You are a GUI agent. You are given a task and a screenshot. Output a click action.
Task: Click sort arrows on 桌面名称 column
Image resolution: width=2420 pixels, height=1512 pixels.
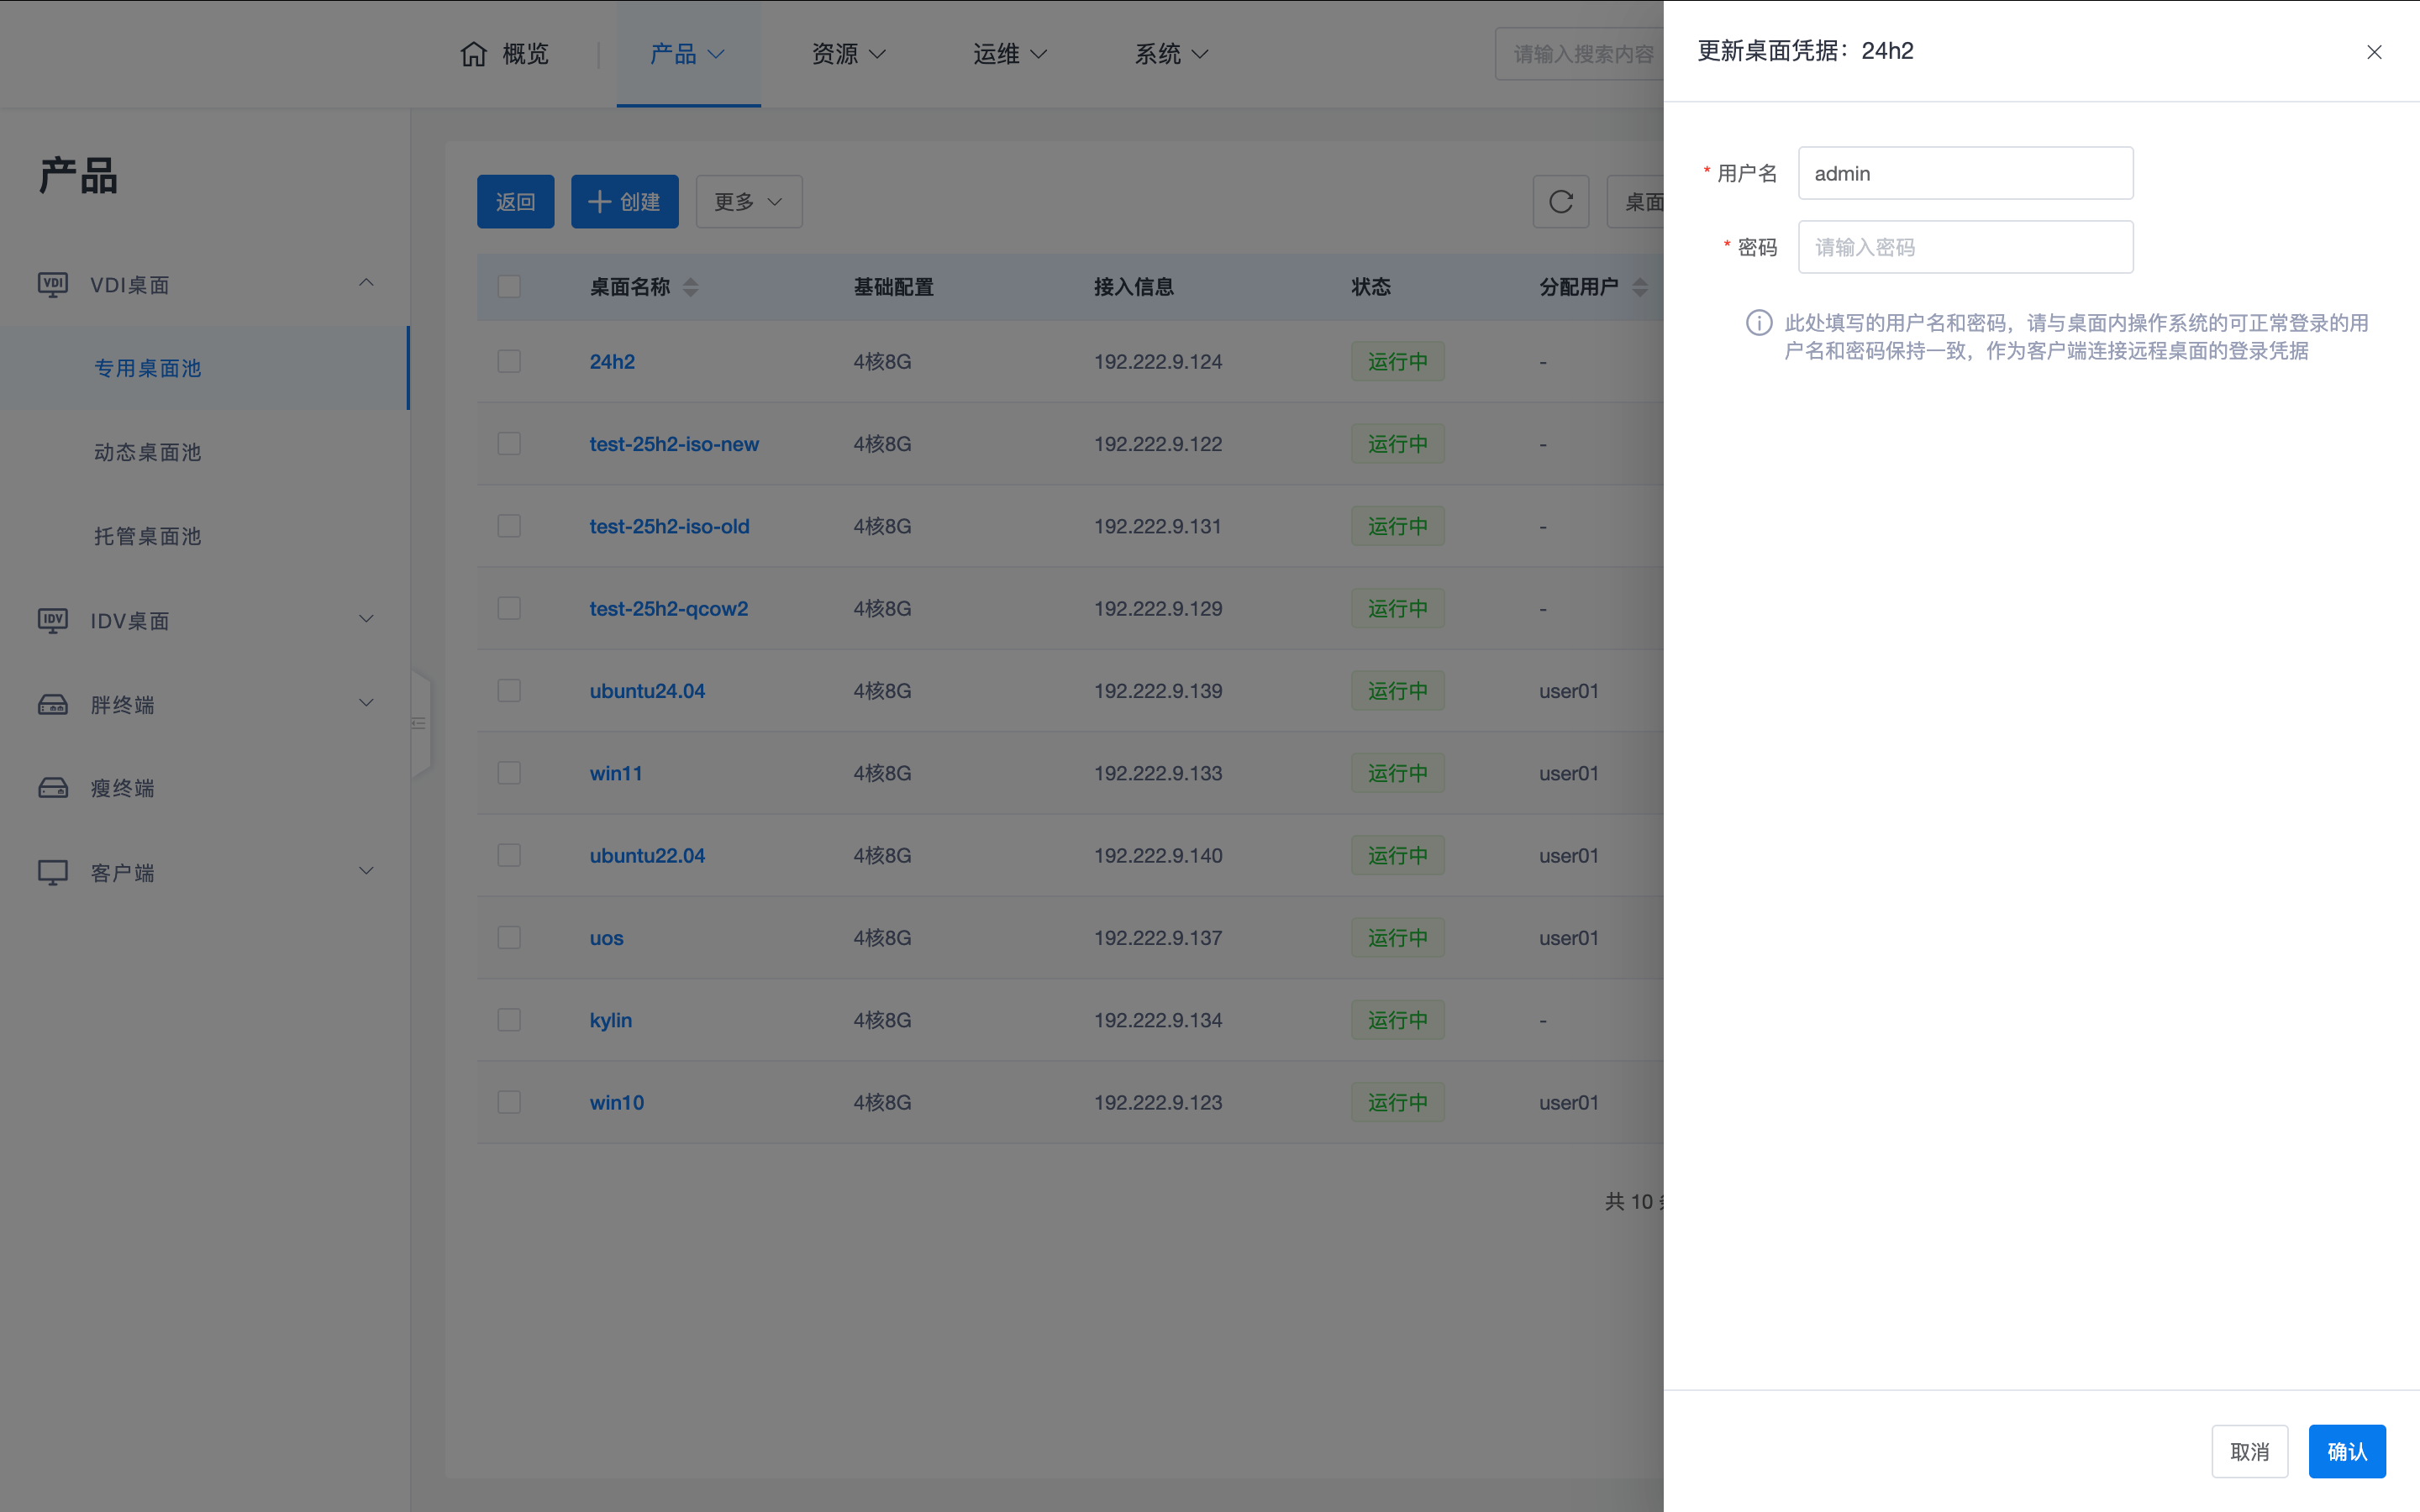coord(691,288)
